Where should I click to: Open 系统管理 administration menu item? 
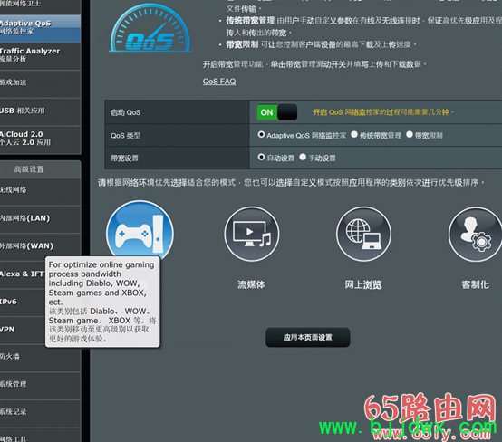(40, 385)
